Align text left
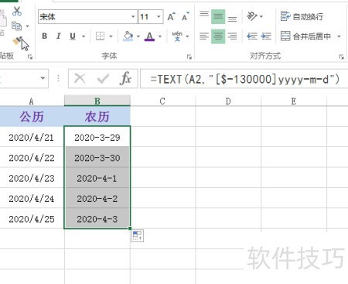This screenshot has width=348, height=284. coord(204,36)
